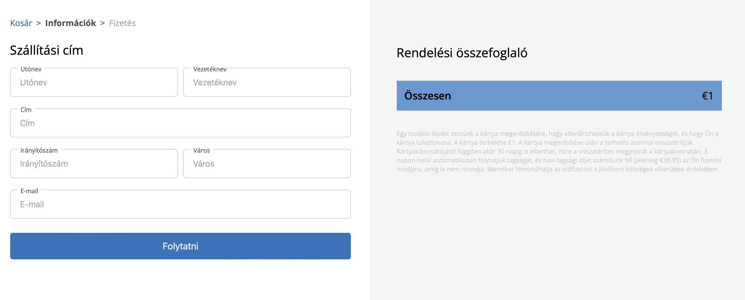Viewport: 745px width, 300px height.
Task: Go to the Fizetés breadcrumb step
Action: [x=122, y=23]
